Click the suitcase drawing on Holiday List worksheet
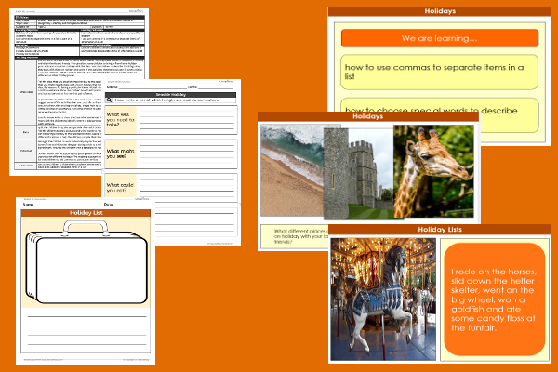This screenshot has height=372, width=558. 86,262
